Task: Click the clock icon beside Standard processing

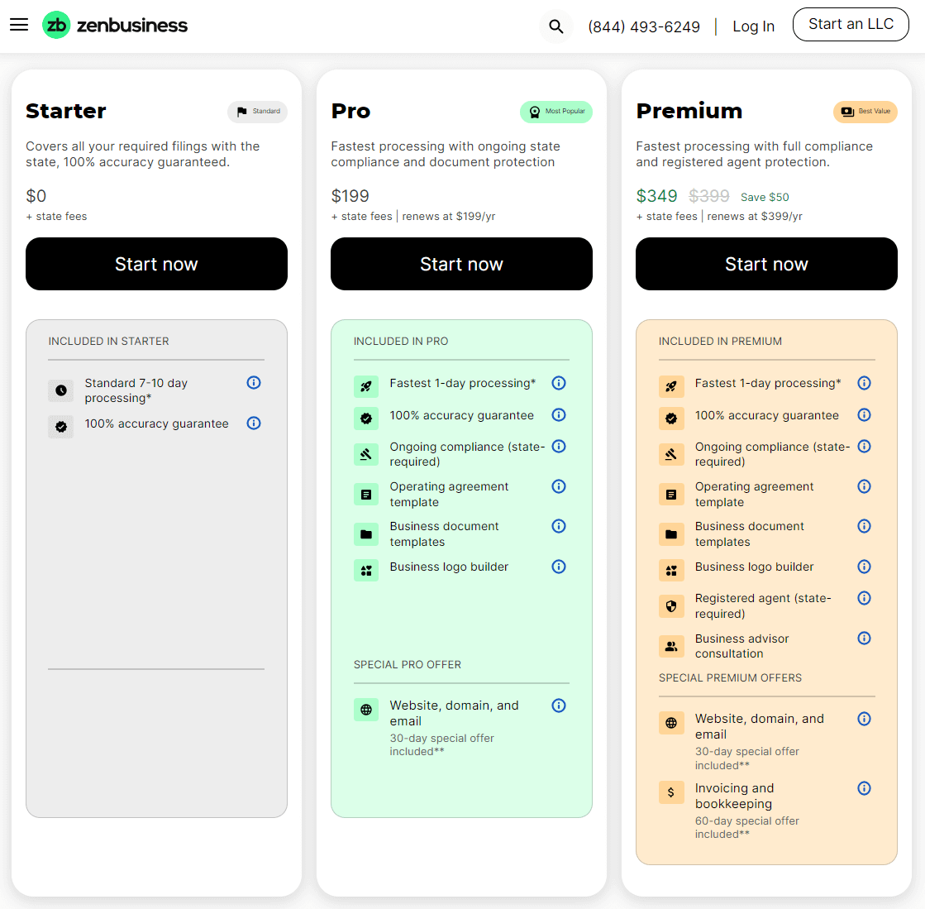Action: click(x=61, y=390)
